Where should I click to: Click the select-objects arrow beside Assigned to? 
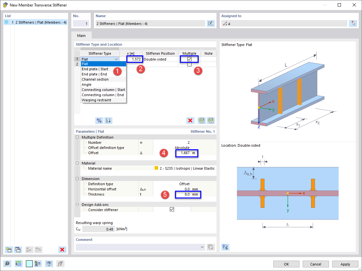coord(353,23)
